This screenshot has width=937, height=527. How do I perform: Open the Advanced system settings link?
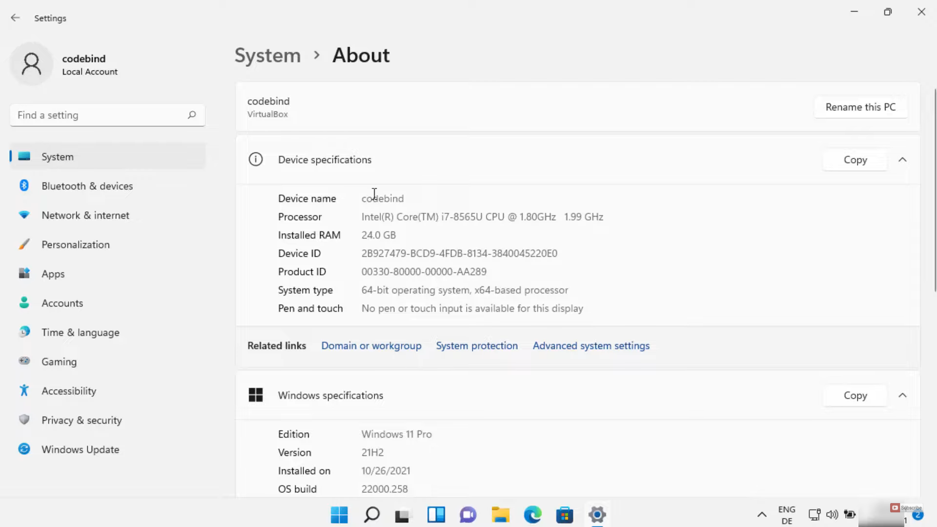pyautogui.click(x=591, y=345)
